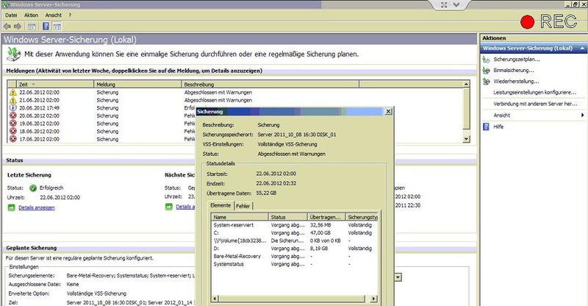This screenshot has width=588, height=306.
Task: Click Sicherungszeitplan... action link
Action: [517, 60]
